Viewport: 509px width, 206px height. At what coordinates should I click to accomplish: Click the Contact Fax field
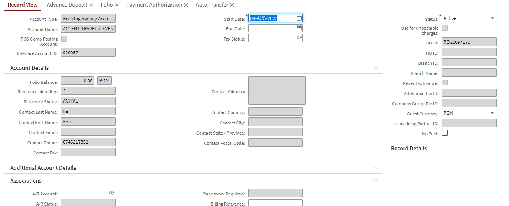click(x=88, y=152)
